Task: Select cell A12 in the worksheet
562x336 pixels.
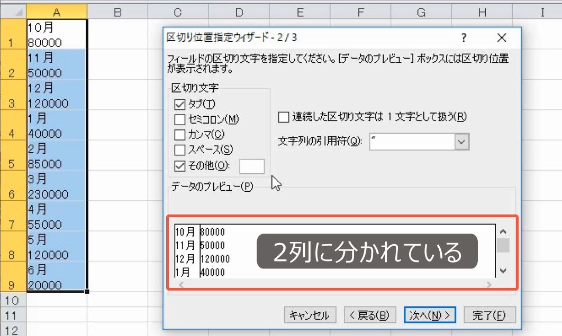Action: click(57, 330)
